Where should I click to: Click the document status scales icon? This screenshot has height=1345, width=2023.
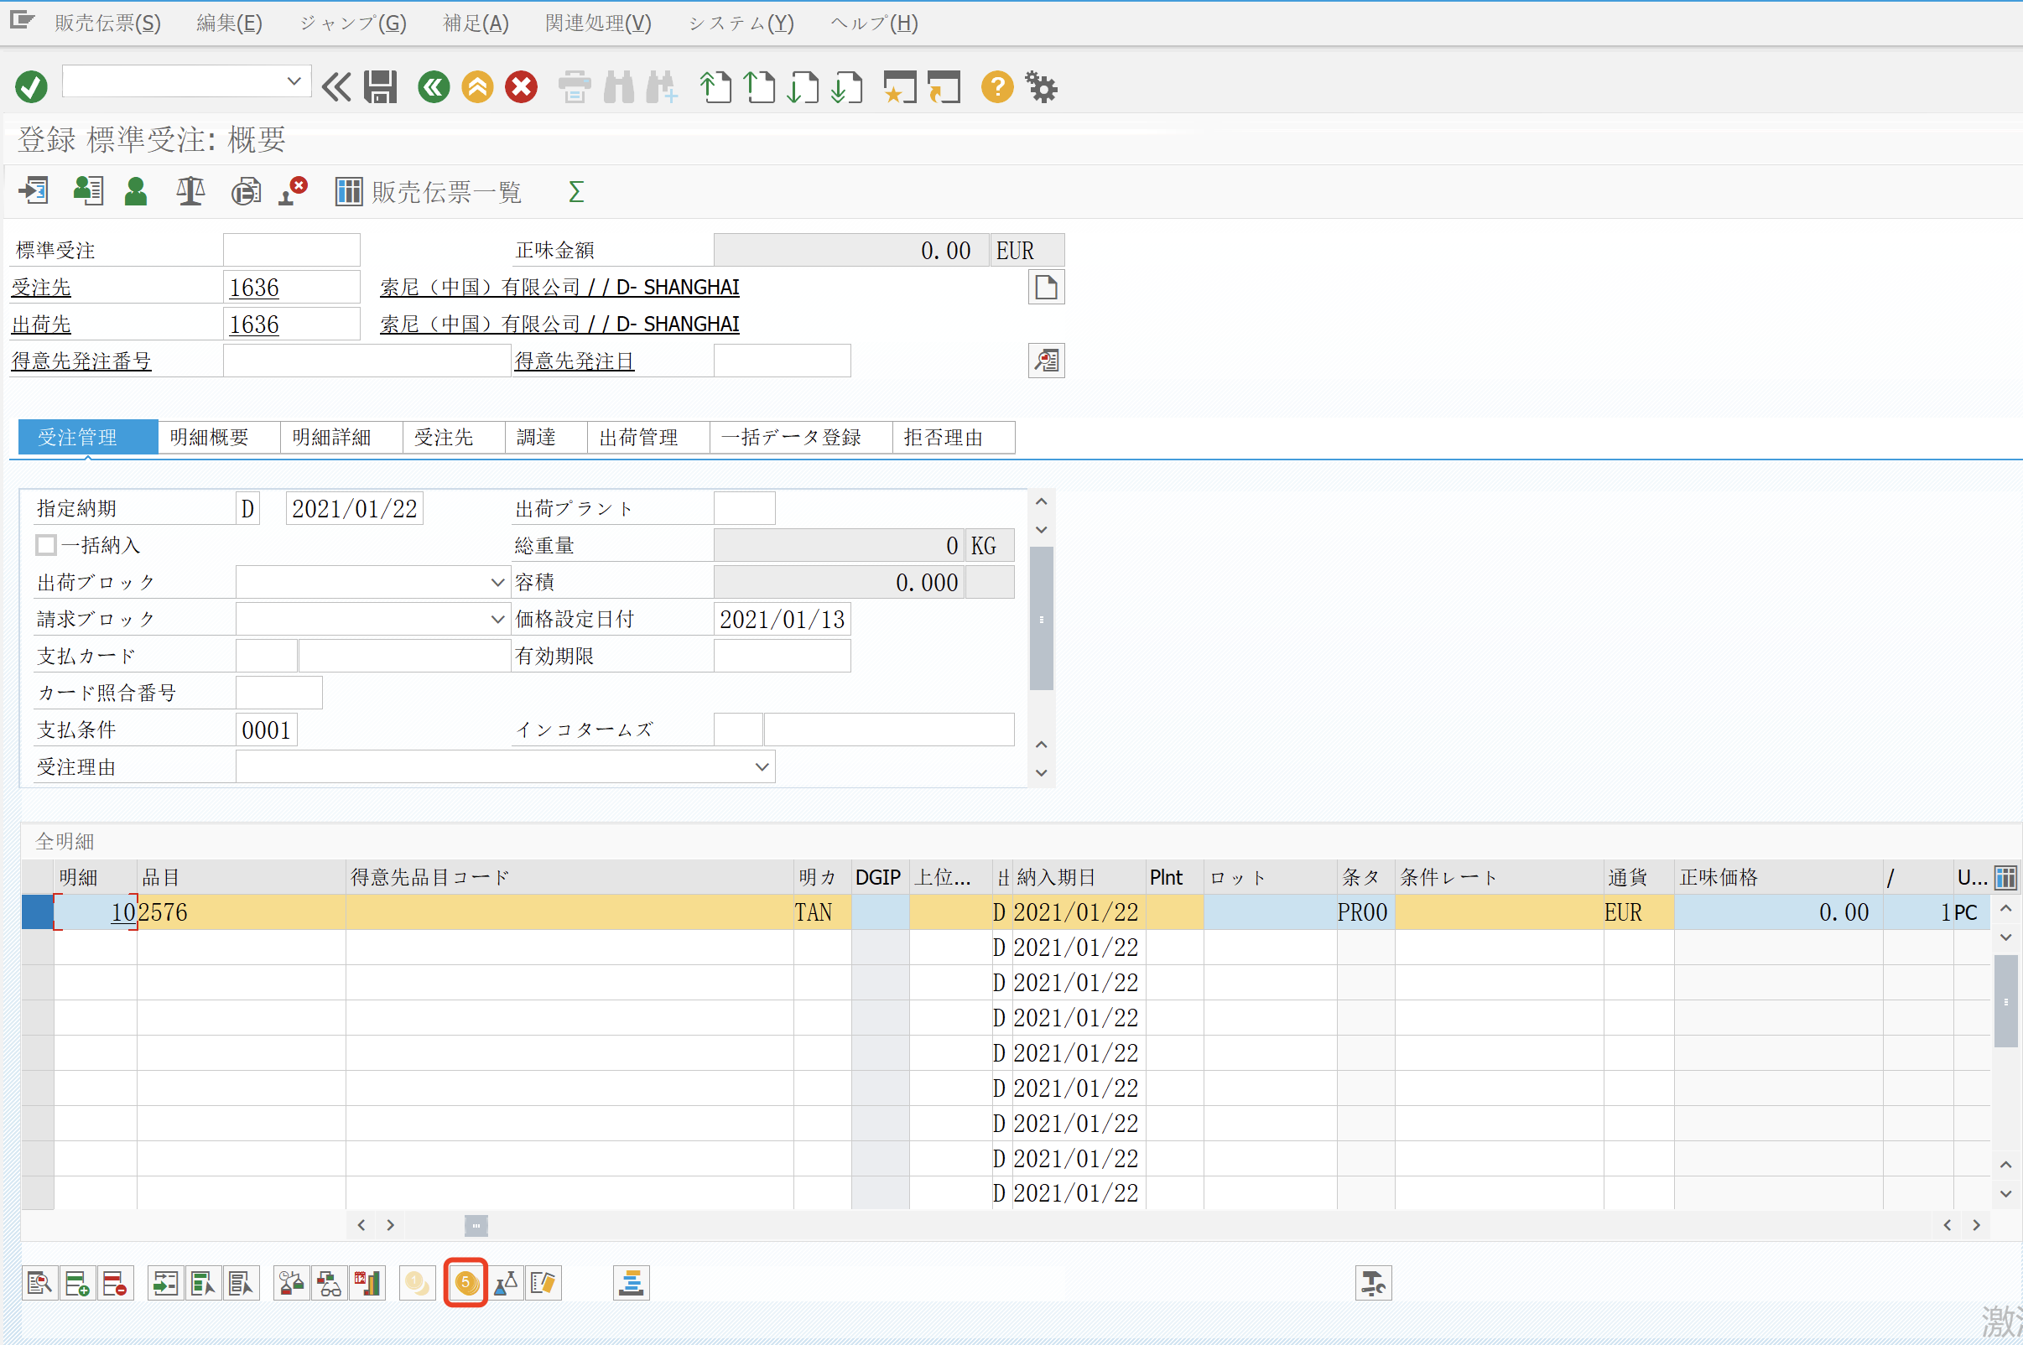(x=190, y=191)
